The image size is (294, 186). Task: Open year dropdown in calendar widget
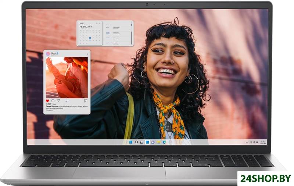pos(82,24)
